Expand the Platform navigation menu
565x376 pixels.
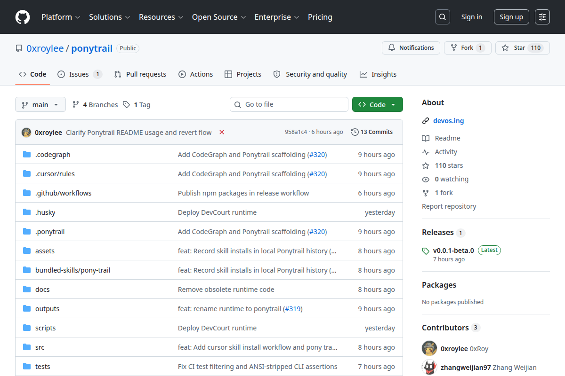tap(61, 17)
